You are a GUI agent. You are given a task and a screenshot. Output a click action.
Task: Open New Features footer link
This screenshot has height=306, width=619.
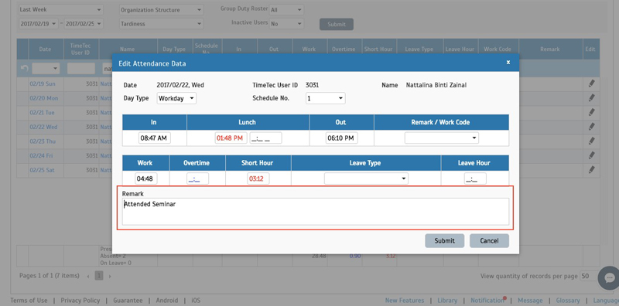click(405, 301)
